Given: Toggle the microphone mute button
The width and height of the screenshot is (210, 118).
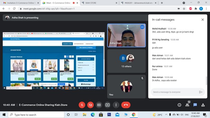Looking at the screenshot, I should tap(82, 105).
